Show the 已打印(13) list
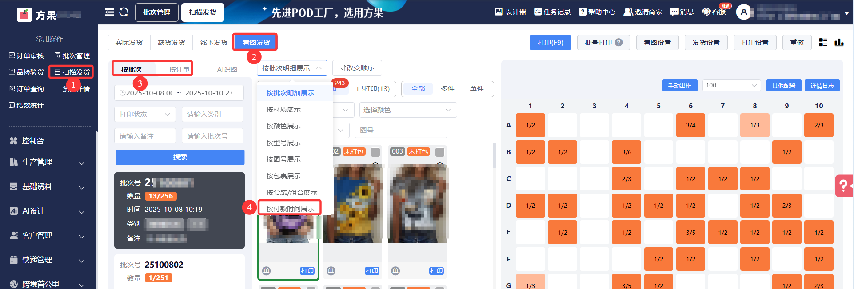This screenshot has width=854, height=289. coord(373,89)
